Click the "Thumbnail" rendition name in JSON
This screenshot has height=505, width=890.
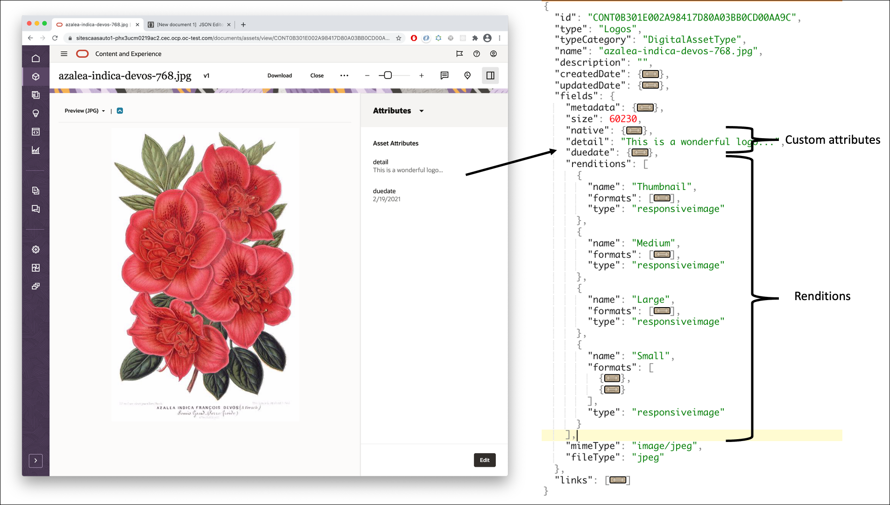662,187
